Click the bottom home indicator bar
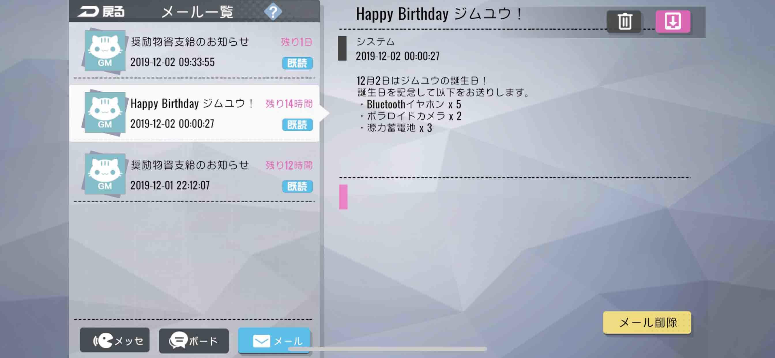The width and height of the screenshot is (775, 358). pyautogui.click(x=387, y=349)
